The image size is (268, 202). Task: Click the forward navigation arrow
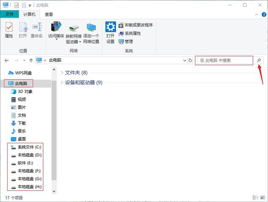coord(16,60)
